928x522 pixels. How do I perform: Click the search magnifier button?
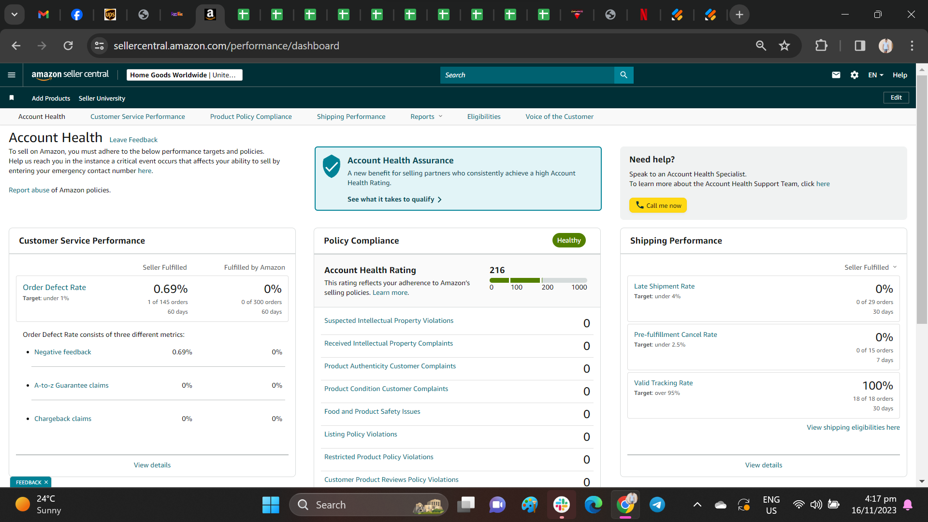tap(623, 75)
